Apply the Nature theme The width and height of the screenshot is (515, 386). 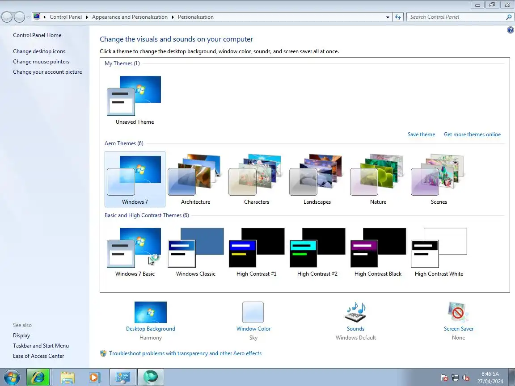(x=378, y=179)
